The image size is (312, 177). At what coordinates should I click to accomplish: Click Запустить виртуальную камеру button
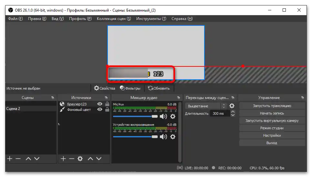(x=272, y=121)
